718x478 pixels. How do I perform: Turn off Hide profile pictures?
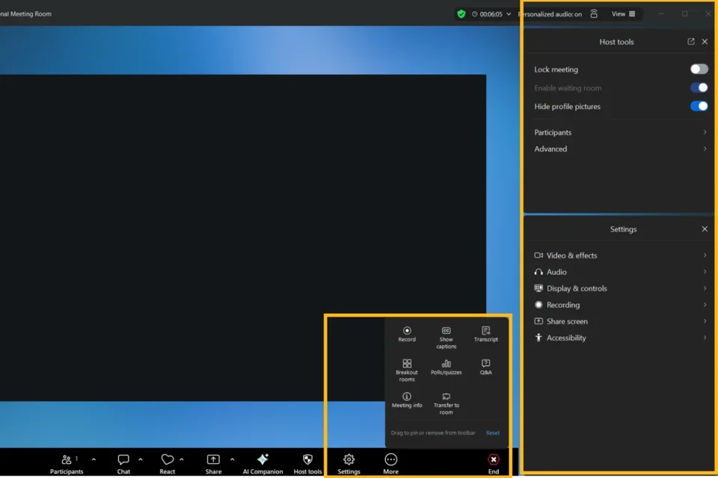point(699,106)
